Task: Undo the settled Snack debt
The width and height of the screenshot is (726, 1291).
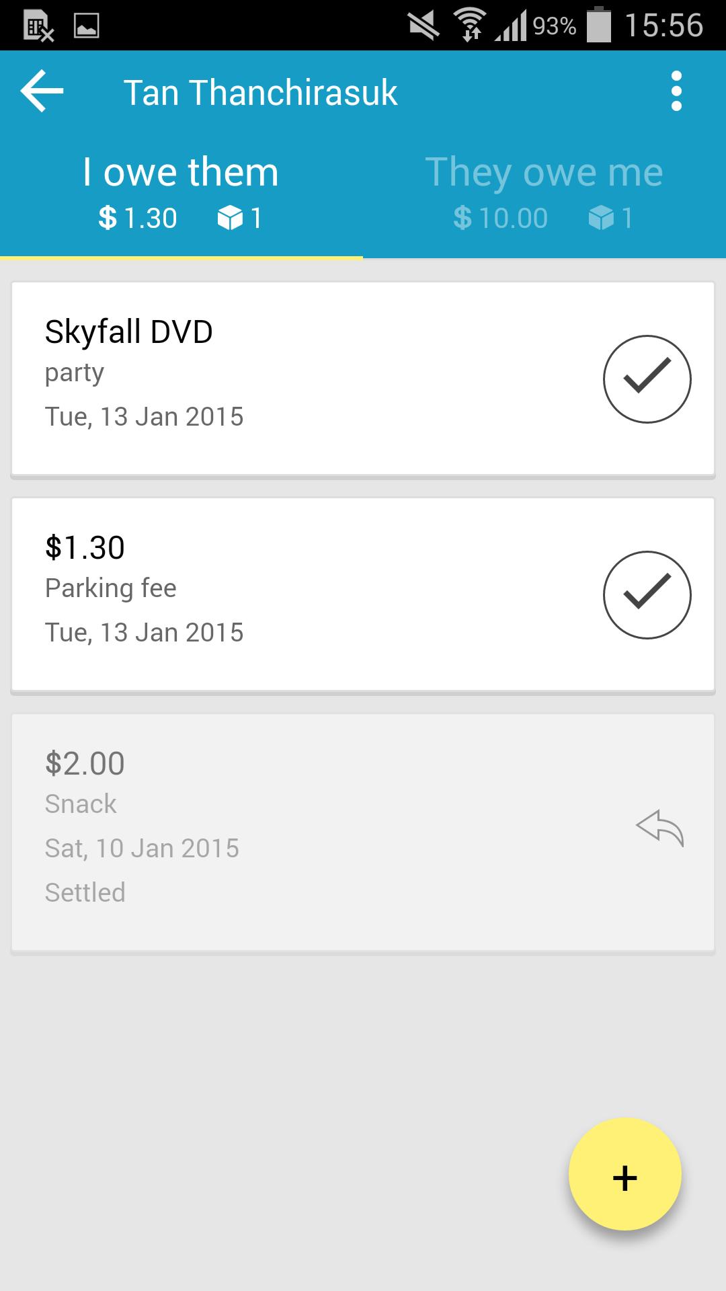Action: coord(659,828)
